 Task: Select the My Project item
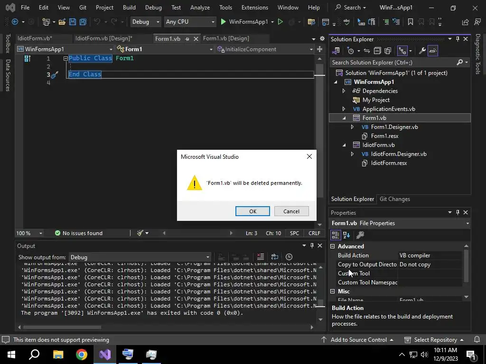click(376, 100)
